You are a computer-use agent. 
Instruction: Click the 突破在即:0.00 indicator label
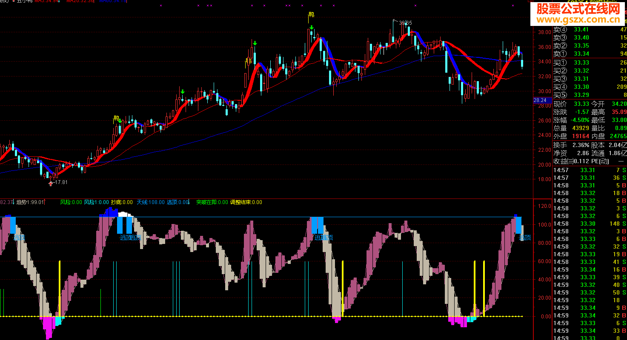pos(212,202)
